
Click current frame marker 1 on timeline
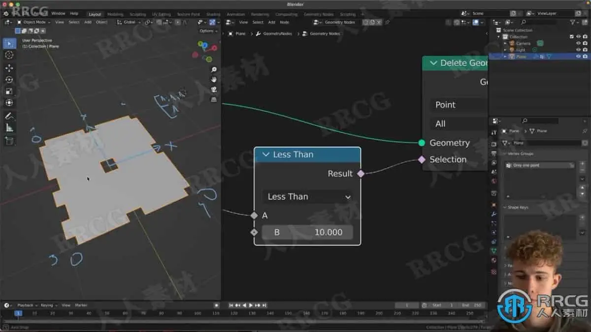(x=18, y=313)
